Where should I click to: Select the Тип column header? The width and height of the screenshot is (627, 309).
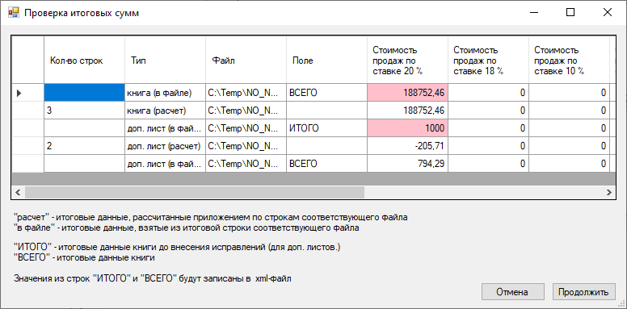click(x=165, y=61)
